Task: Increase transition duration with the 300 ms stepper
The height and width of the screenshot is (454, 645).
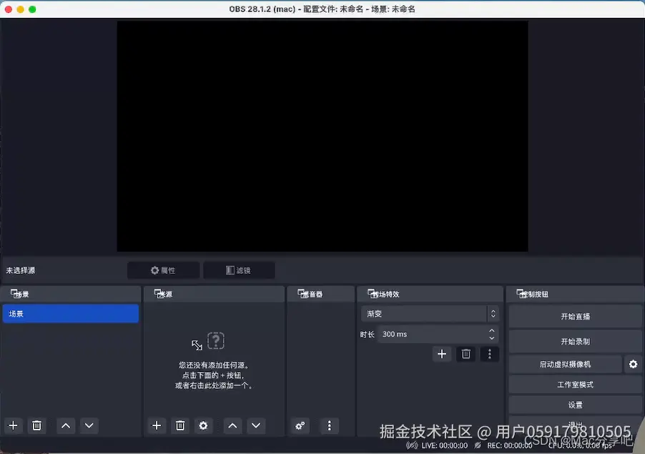Action: [x=491, y=330]
